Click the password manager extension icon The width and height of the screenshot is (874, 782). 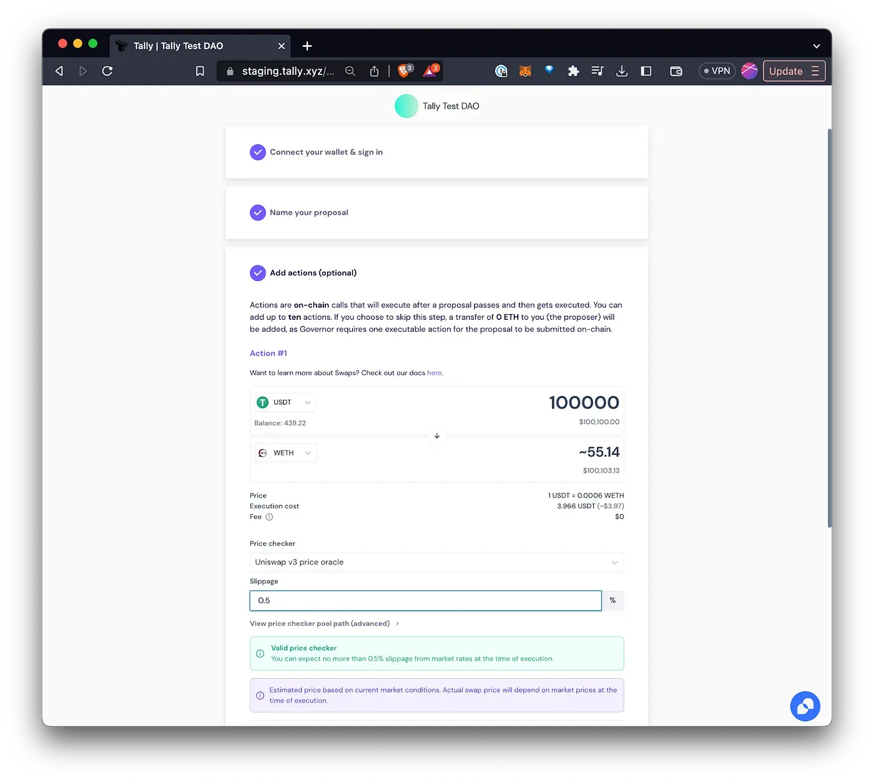(501, 71)
